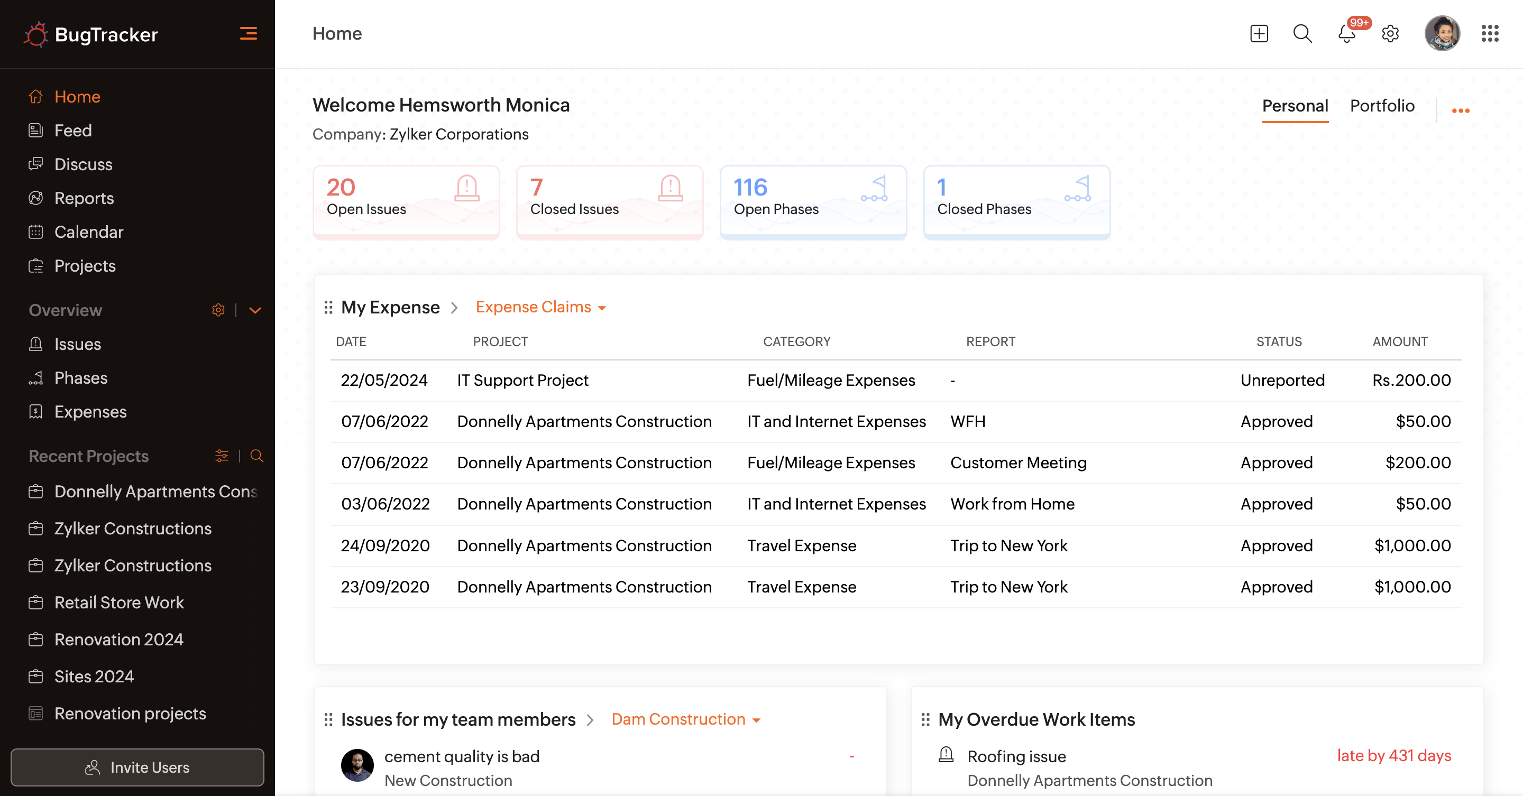Open the three-dots more options menu
Image resolution: width=1523 pixels, height=796 pixels.
tap(1460, 110)
